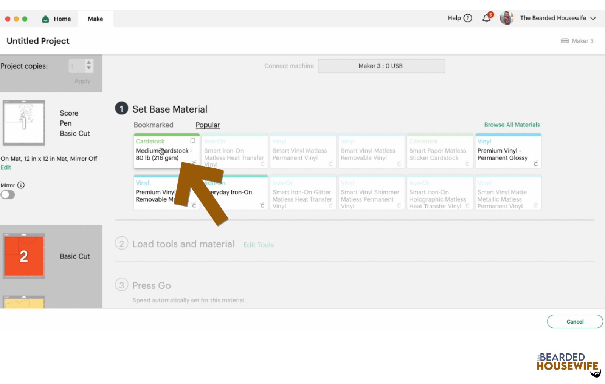The height and width of the screenshot is (384, 605).
Task: Pick Smart Vinyl Matless Permanent Vinyl
Action: [303, 151]
